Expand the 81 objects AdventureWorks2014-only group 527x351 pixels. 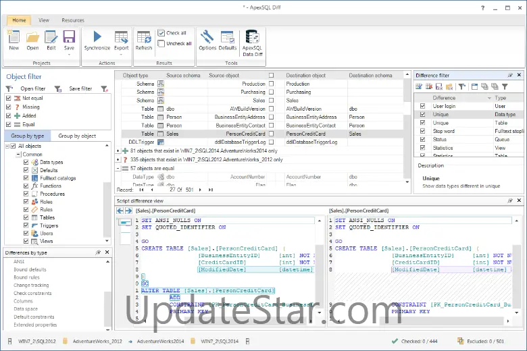point(118,151)
